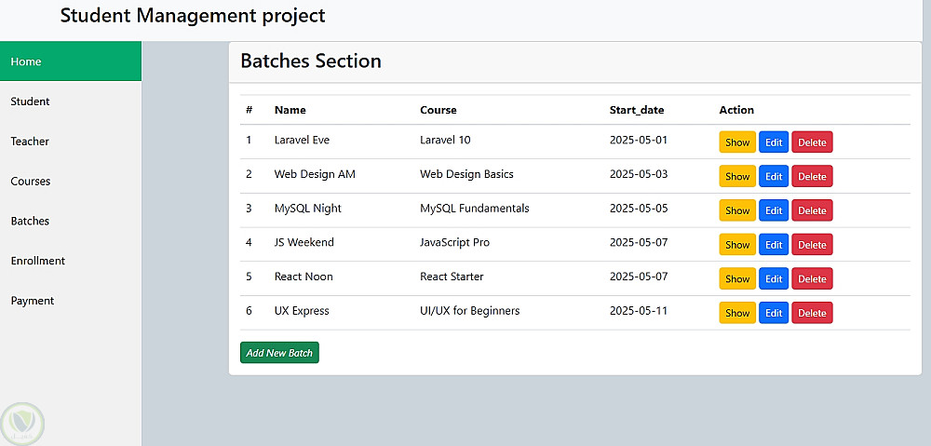Edit the React Noon batch
931x446 pixels.
(x=774, y=278)
